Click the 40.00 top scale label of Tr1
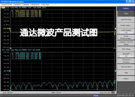 [6, 10]
